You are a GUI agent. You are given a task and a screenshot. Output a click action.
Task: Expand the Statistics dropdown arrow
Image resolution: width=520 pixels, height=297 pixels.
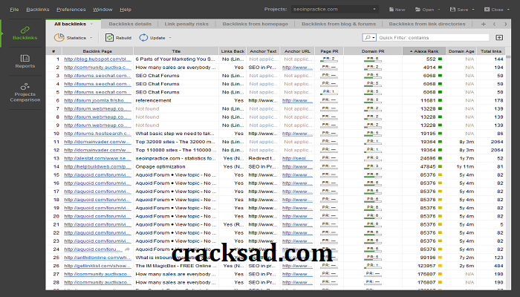[91, 38]
